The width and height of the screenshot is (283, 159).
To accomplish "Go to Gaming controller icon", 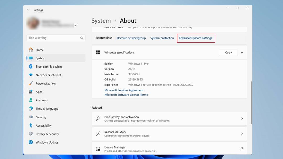I will coord(31,117).
